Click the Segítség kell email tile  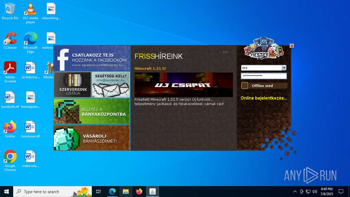[111, 85]
